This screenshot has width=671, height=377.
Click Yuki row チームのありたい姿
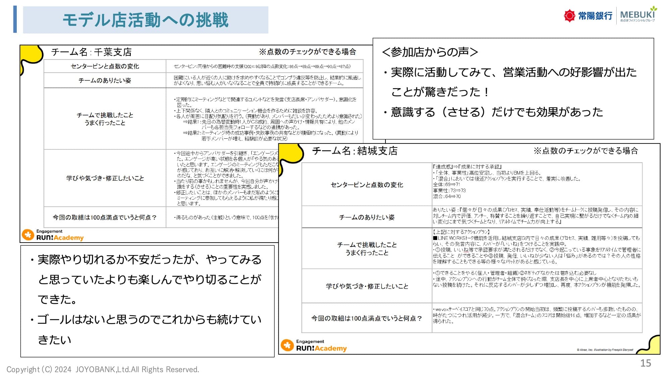tap(366, 217)
